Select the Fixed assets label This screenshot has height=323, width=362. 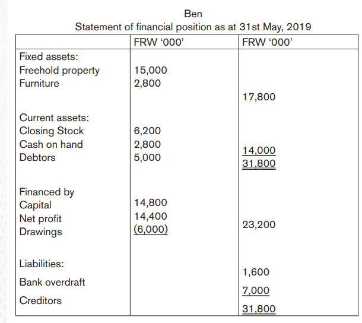(x=49, y=56)
